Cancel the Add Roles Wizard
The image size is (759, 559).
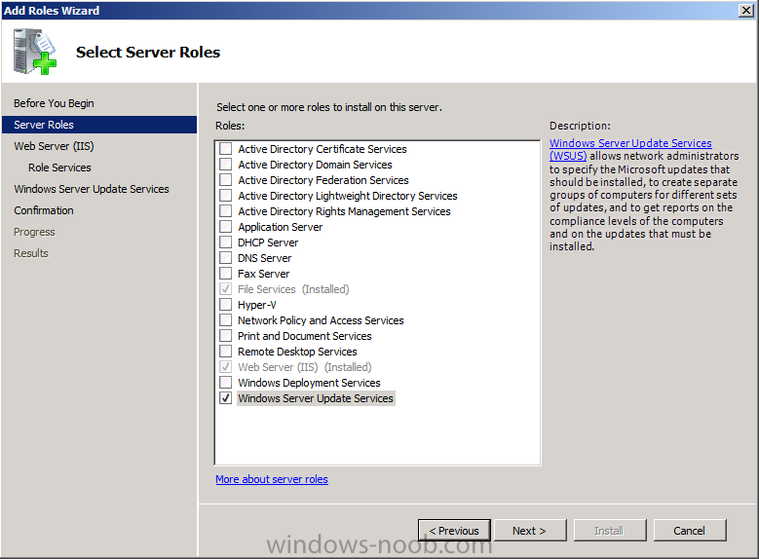pos(689,531)
